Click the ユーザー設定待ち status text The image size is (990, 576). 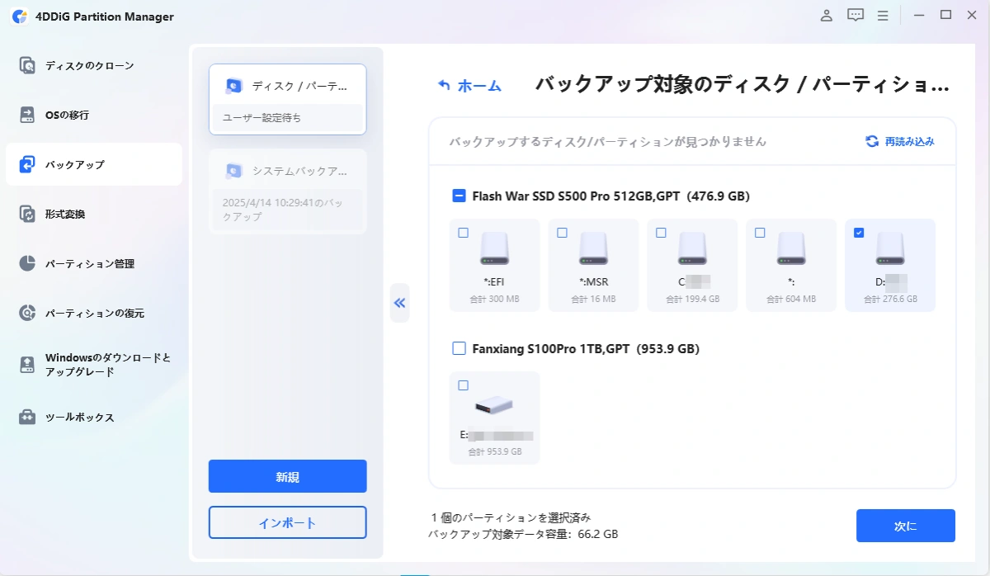[x=262, y=118]
